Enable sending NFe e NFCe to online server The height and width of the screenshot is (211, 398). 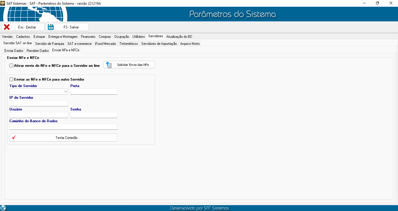[11, 66]
